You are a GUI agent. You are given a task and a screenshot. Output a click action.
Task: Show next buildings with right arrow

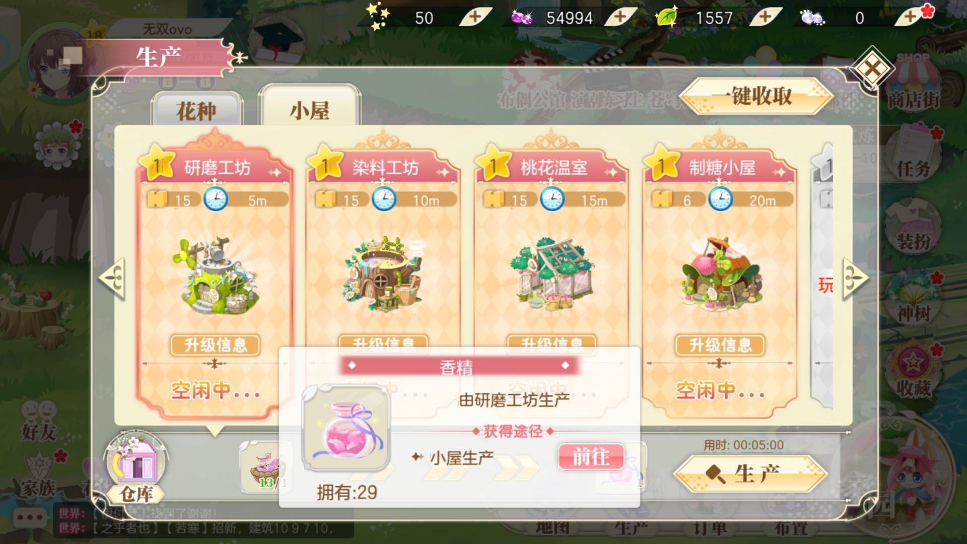(855, 279)
